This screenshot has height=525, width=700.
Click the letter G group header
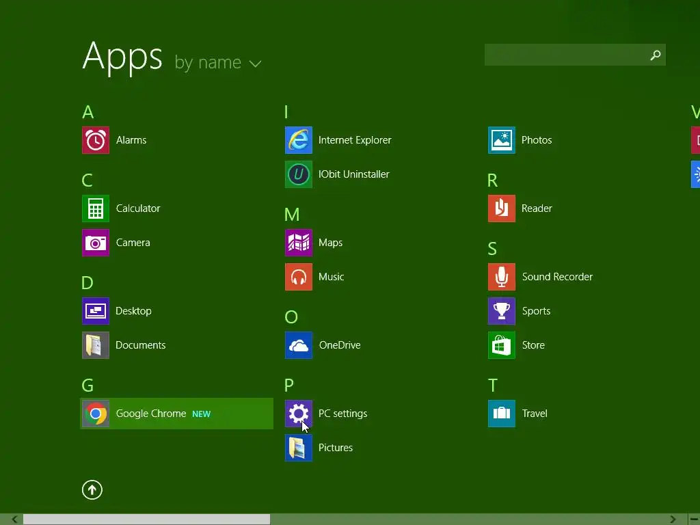(87, 386)
